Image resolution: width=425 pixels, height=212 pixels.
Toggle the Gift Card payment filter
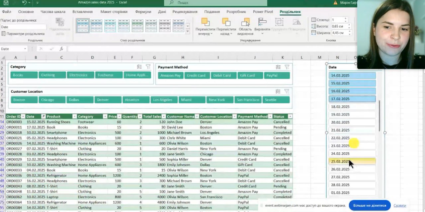click(250, 76)
